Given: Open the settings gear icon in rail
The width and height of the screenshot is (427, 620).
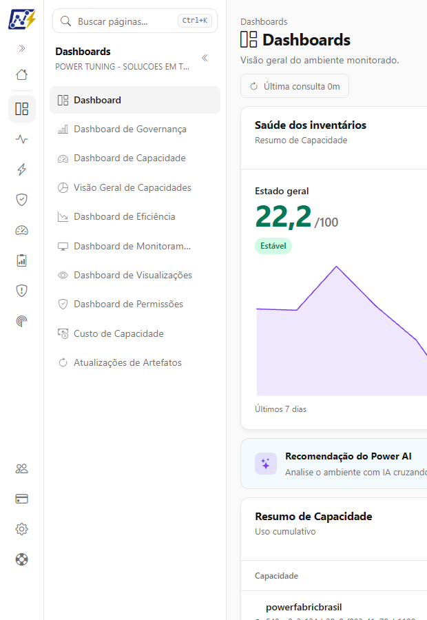Looking at the screenshot, I should (x=22, y=529).
